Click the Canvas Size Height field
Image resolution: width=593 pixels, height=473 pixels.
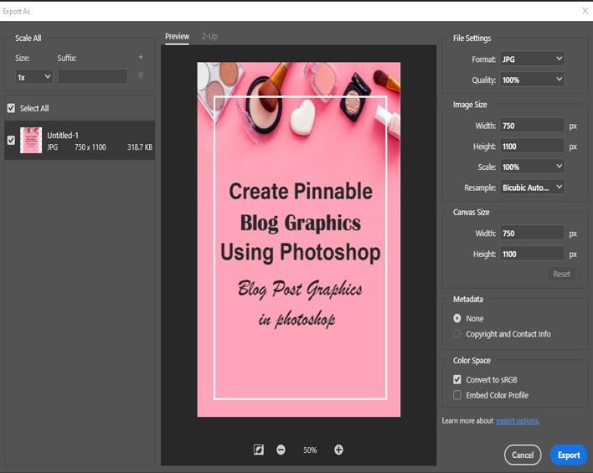tap(532, 254)
